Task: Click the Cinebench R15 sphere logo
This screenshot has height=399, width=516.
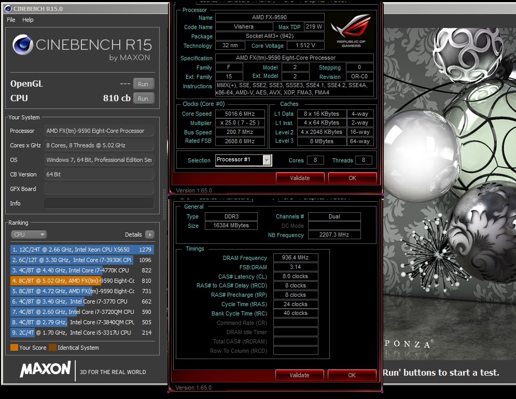Action: [23, 45]
